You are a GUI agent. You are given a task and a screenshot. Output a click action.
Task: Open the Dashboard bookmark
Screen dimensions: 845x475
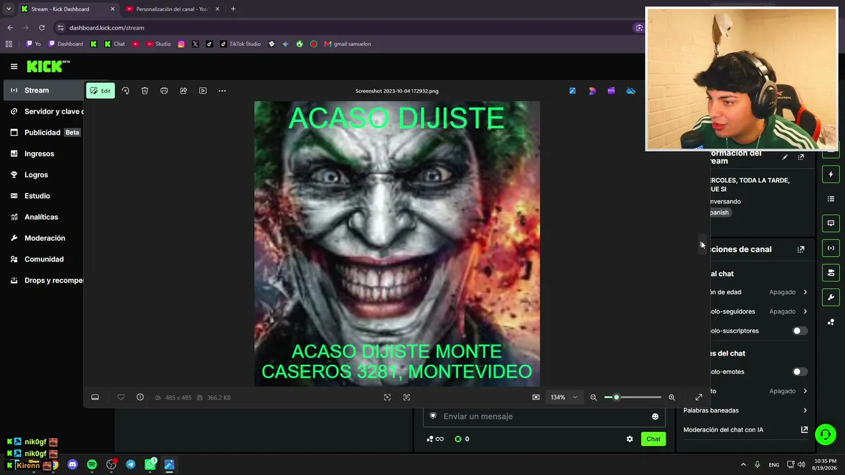[65, 44]
